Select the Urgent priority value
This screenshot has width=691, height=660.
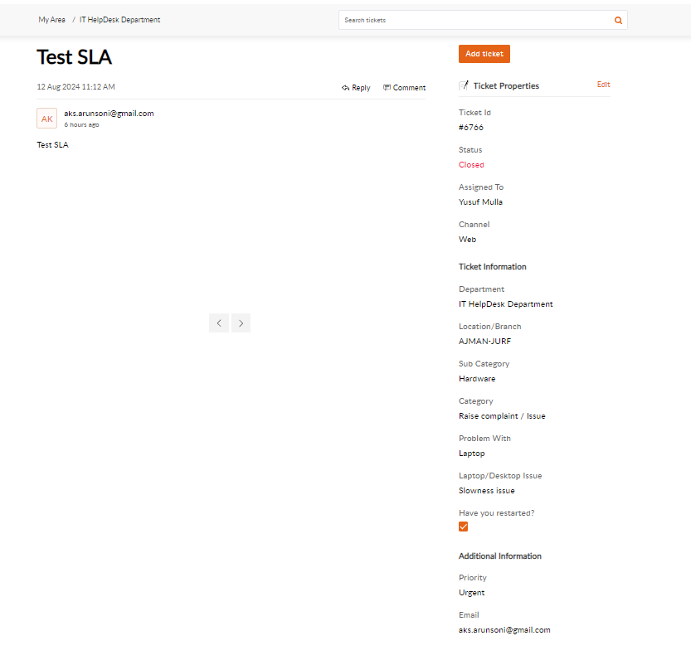point(471,592)
